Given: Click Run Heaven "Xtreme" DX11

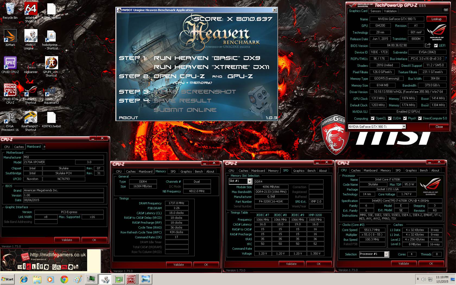Looking at the screenshot, I should 211,67.
